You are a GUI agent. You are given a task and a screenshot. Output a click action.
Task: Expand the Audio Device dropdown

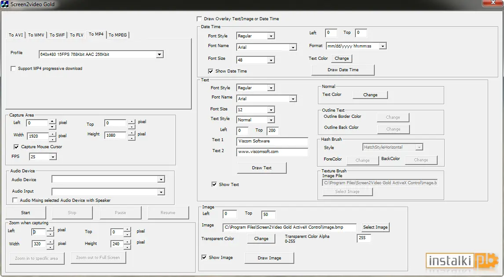click(161, 179)
